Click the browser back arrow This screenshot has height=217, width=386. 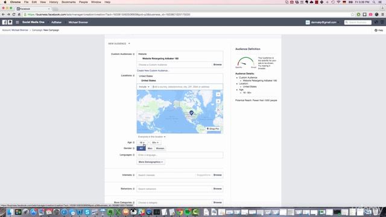3,14
